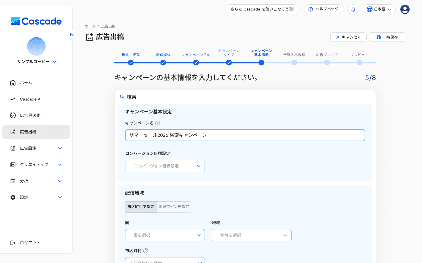Viewport: 422px width, 263px height.
Task: Click the 検索 magnifier icon
Action: [122, 97]
